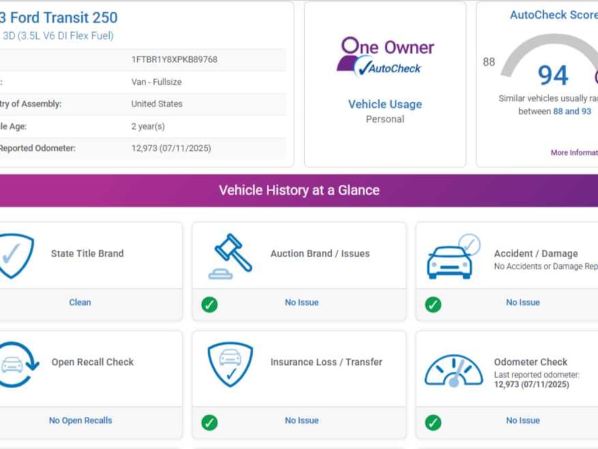Click No Issue under Auction Brand / Issues
This screenshot has width=598, height=449.
point(301,302)
